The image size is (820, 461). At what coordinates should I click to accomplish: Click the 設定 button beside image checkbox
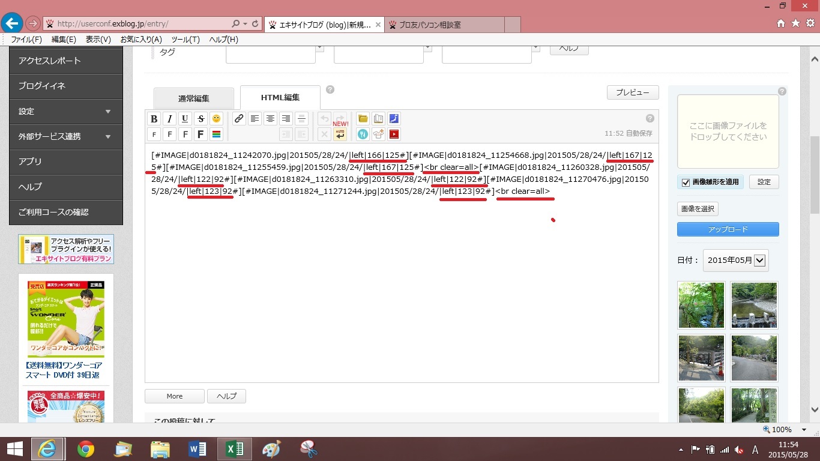pos(764,182)
